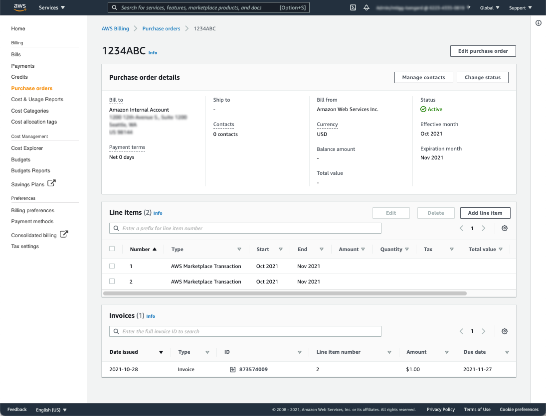The width and height of the screenshot is (546, 416).
Task: Focus the line item number search field
Action: [245, 228]
